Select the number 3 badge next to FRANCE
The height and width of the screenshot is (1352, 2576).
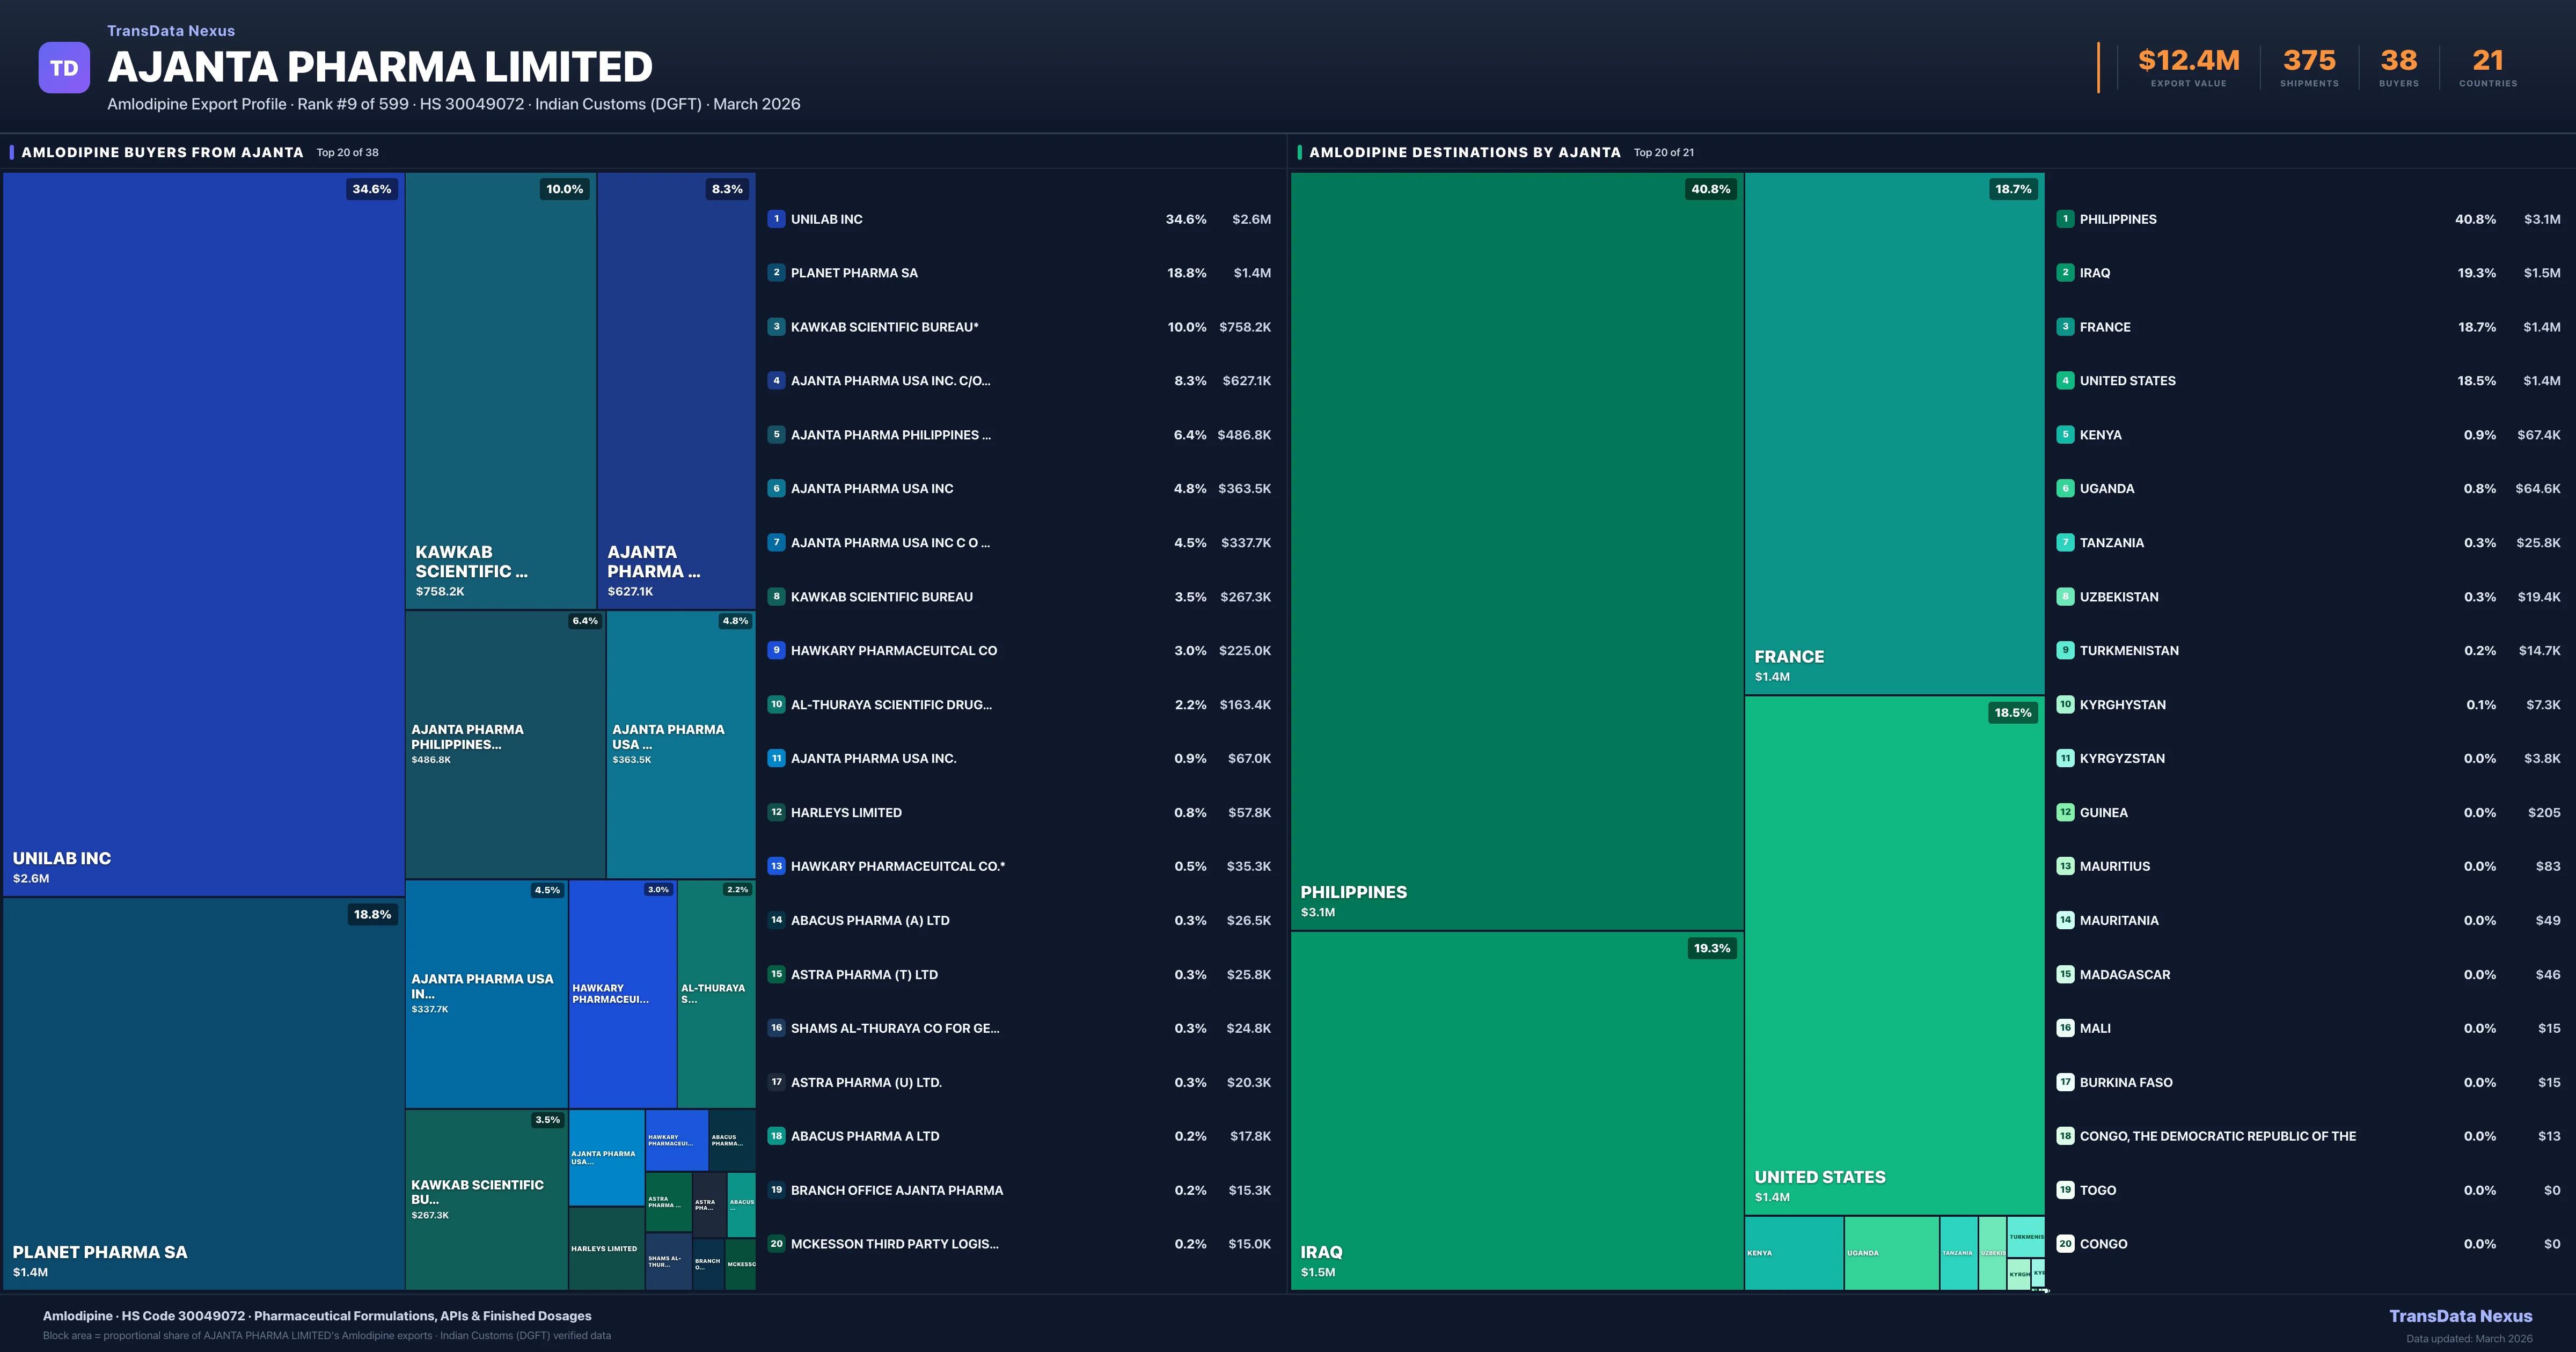(2066, 327)
